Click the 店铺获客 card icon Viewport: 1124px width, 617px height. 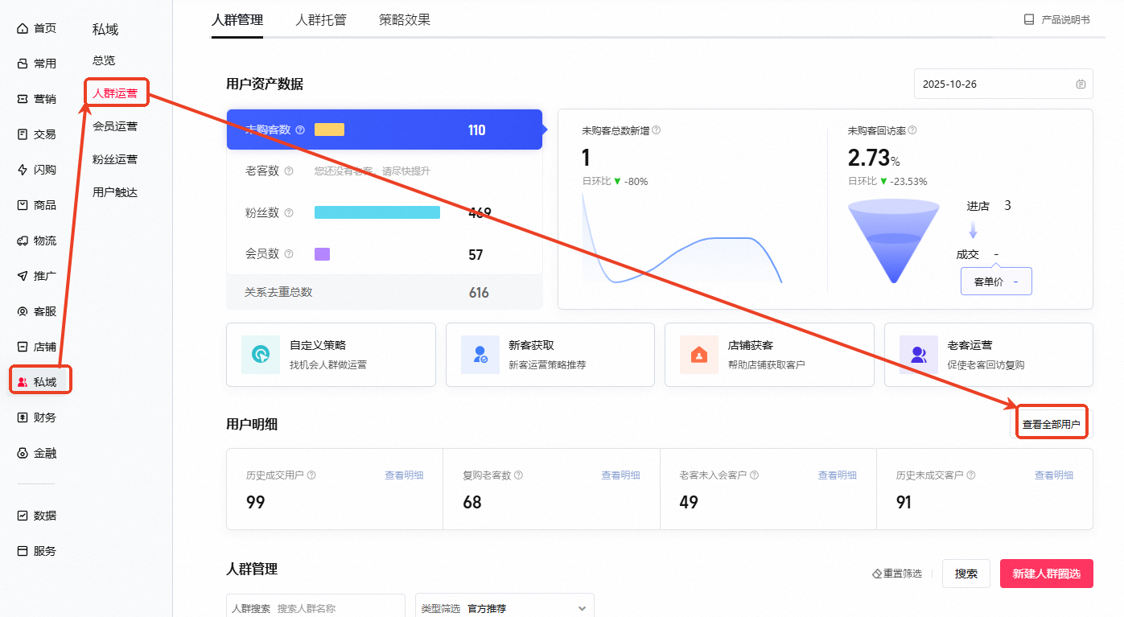(699, 355)
